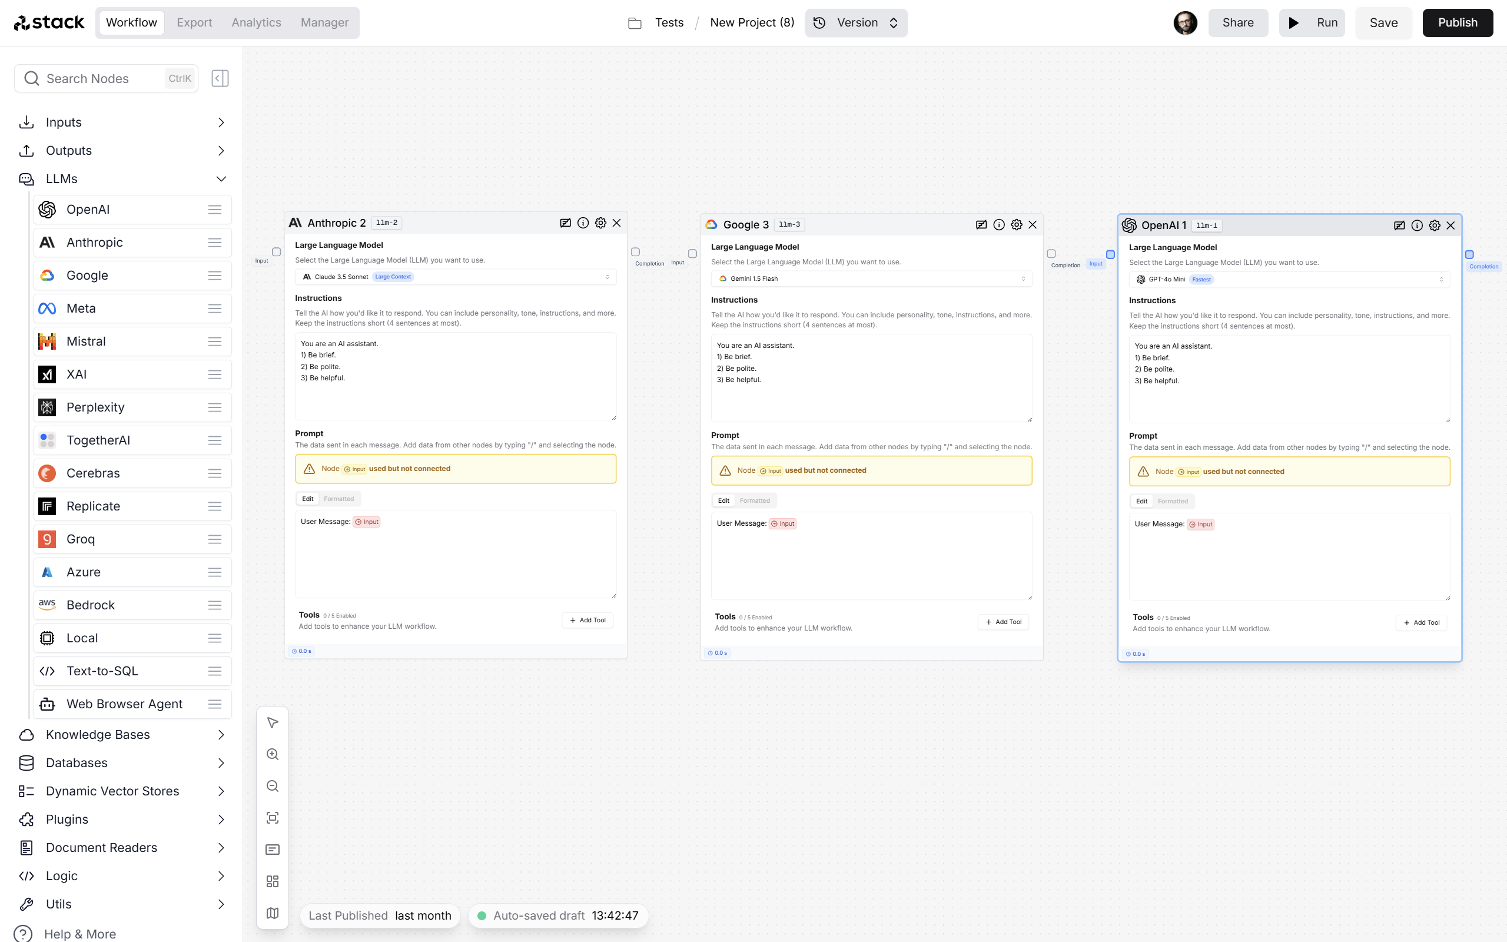
Task: Click the Version selector dropdown
Action: click(x=856, y=22)
